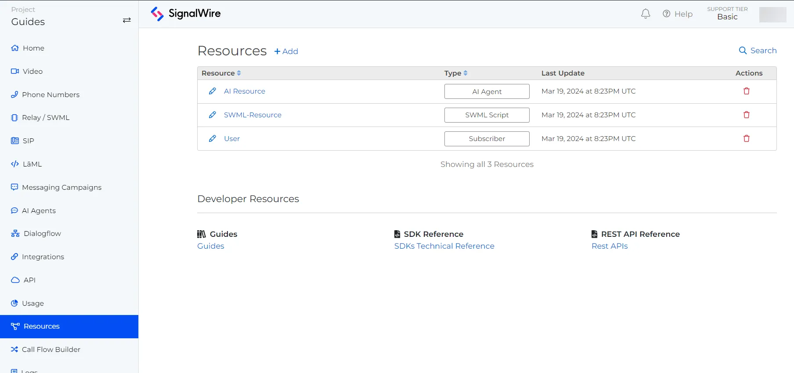Click the Guides books icon
This screenshot has height=373, width=794.
tap(202, 234)
